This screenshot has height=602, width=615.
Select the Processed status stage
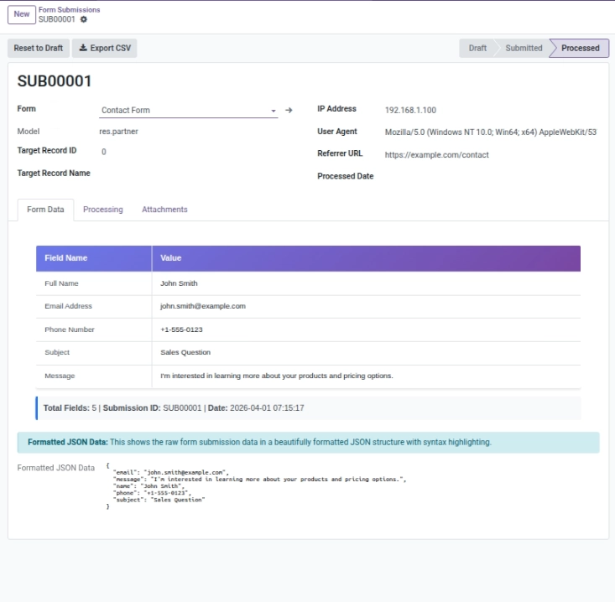(580, 48)
